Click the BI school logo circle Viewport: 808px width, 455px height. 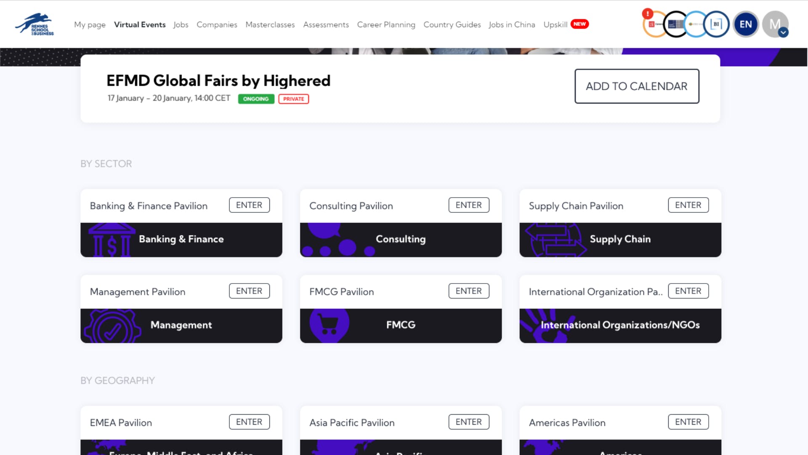pyautogui.click(x=716, y=24)
